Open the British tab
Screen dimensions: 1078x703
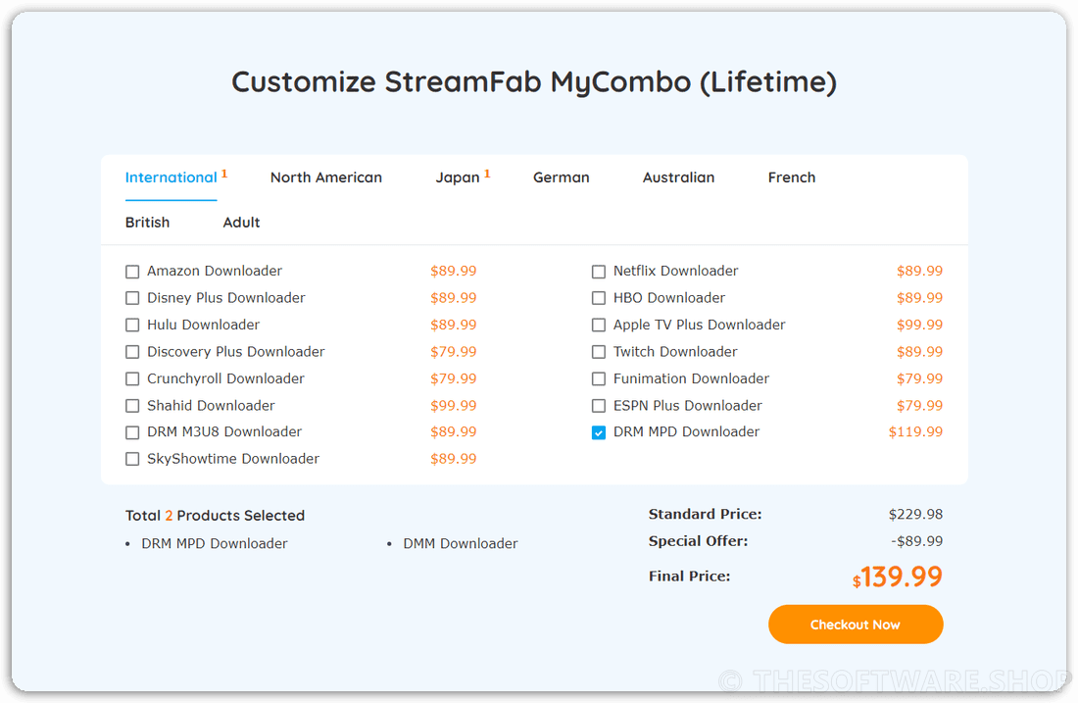coord(147,223)
